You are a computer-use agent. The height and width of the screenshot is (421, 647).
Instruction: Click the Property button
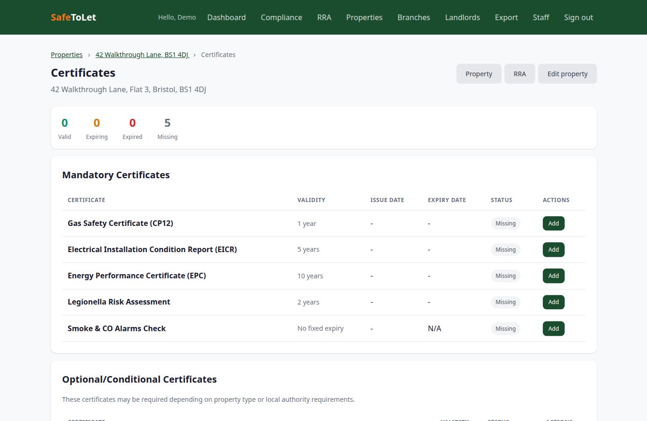click(x=479, y=74)
